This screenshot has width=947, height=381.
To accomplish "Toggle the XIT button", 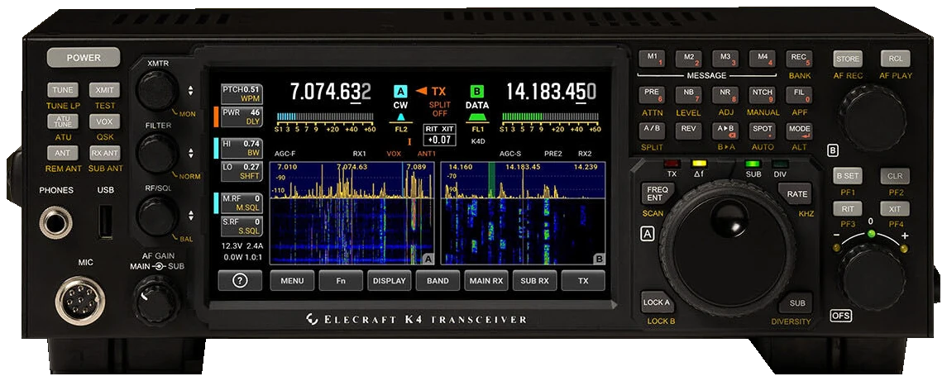I will 894,209.
